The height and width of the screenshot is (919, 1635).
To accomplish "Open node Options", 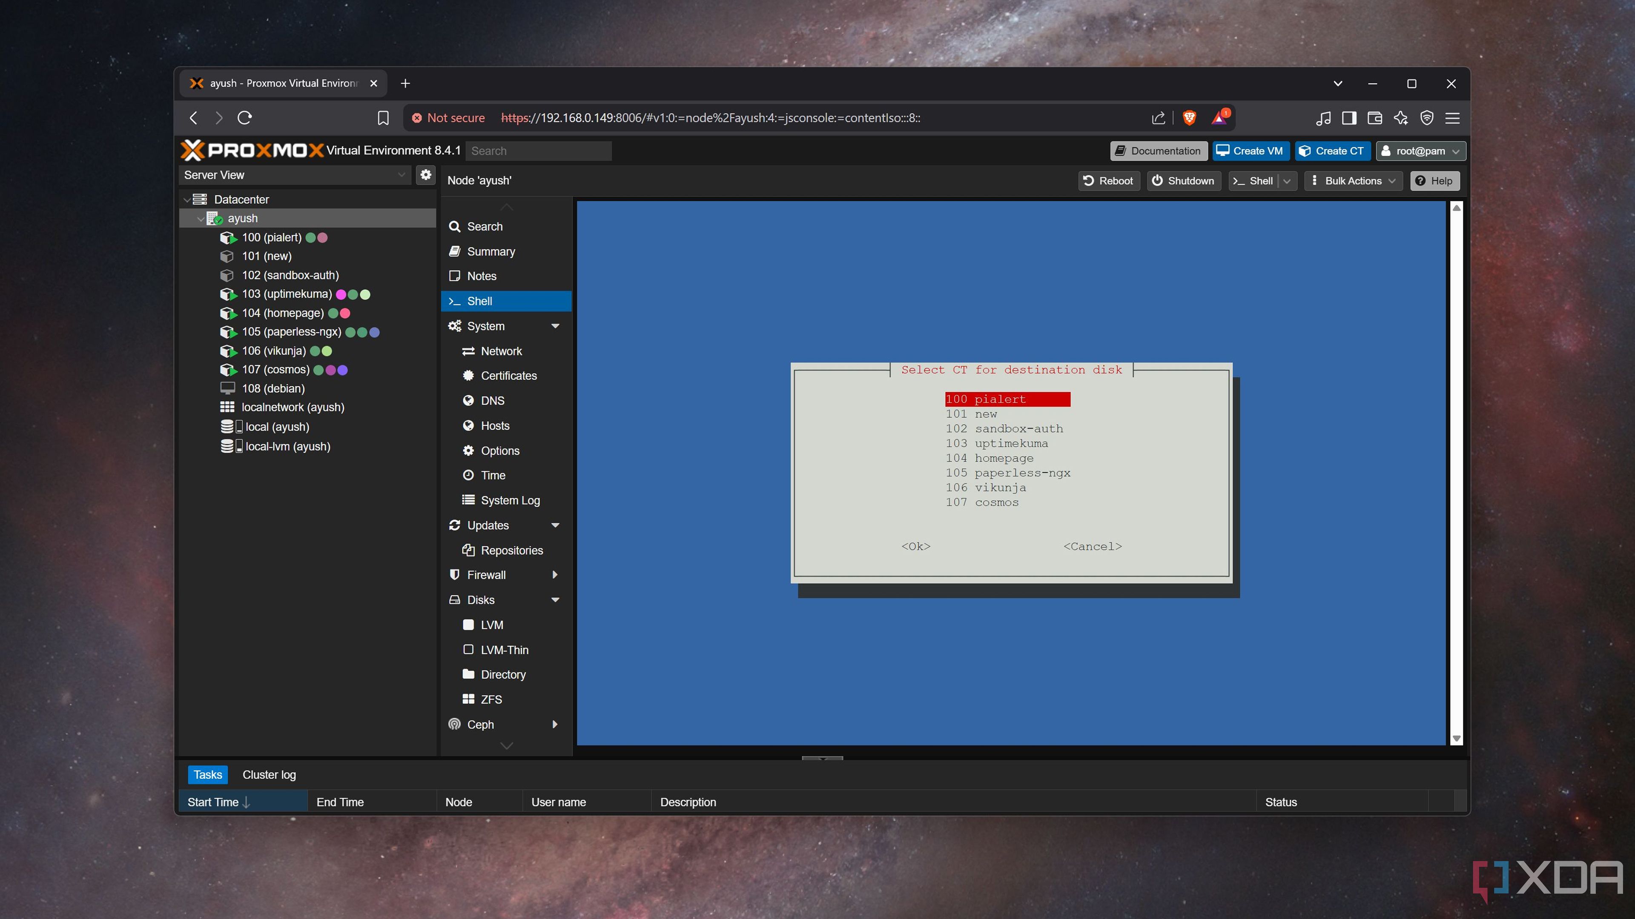I will coord(506,450).
